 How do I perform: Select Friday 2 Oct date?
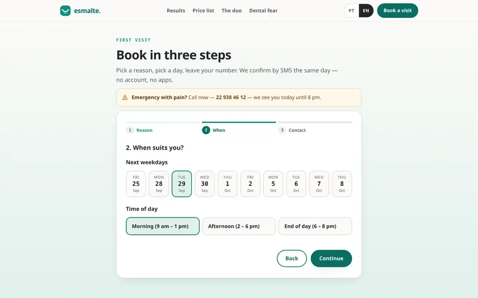click(250, 184)
